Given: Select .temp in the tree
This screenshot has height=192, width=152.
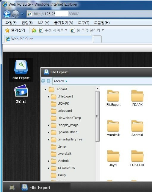Looking at the screenshot, I should pyautogui.click(x=62, y=146).
